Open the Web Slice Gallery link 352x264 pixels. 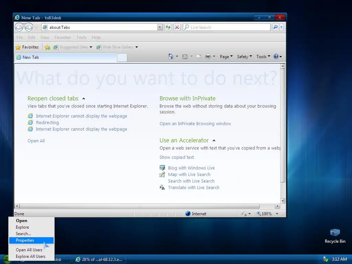(115, 47)
